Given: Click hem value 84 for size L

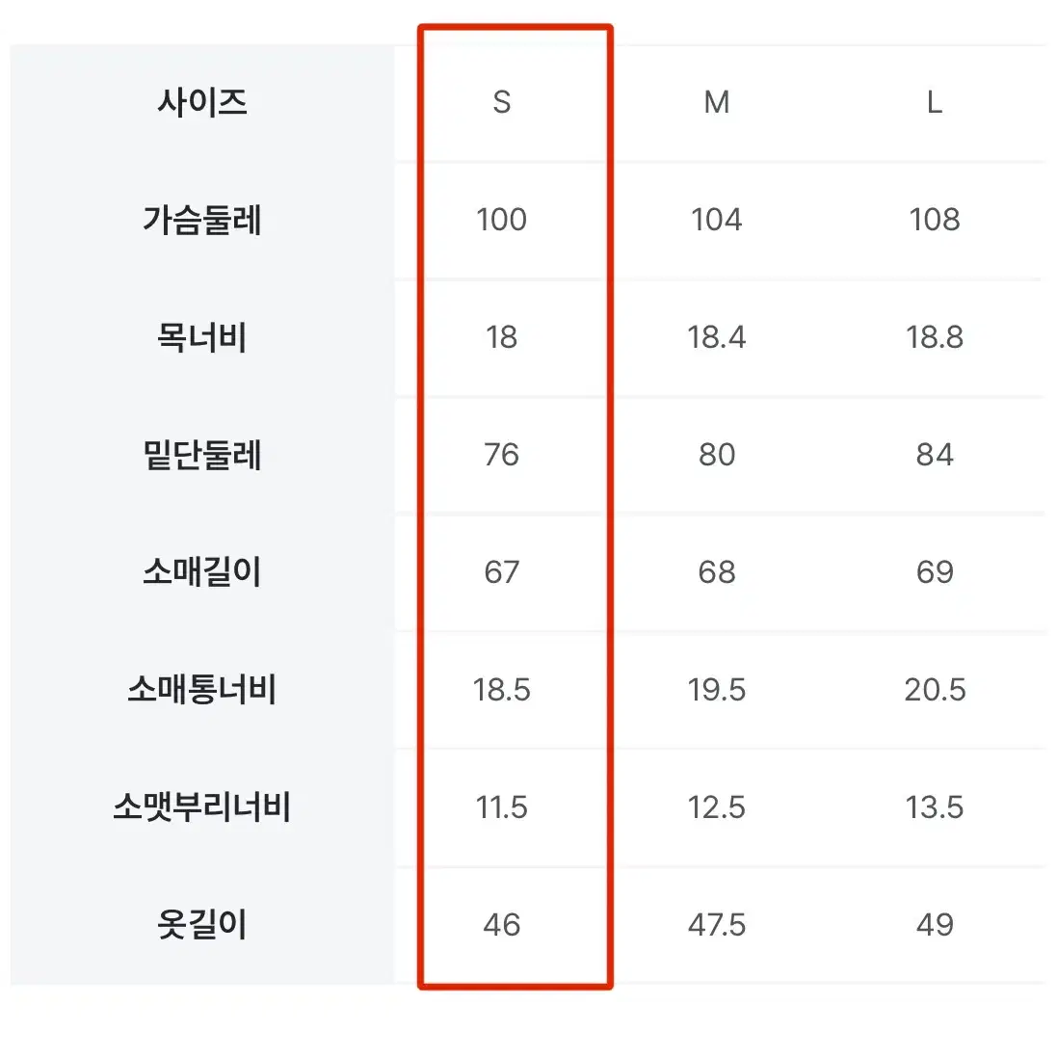Looking at the screenshot, I should point(935,455).
